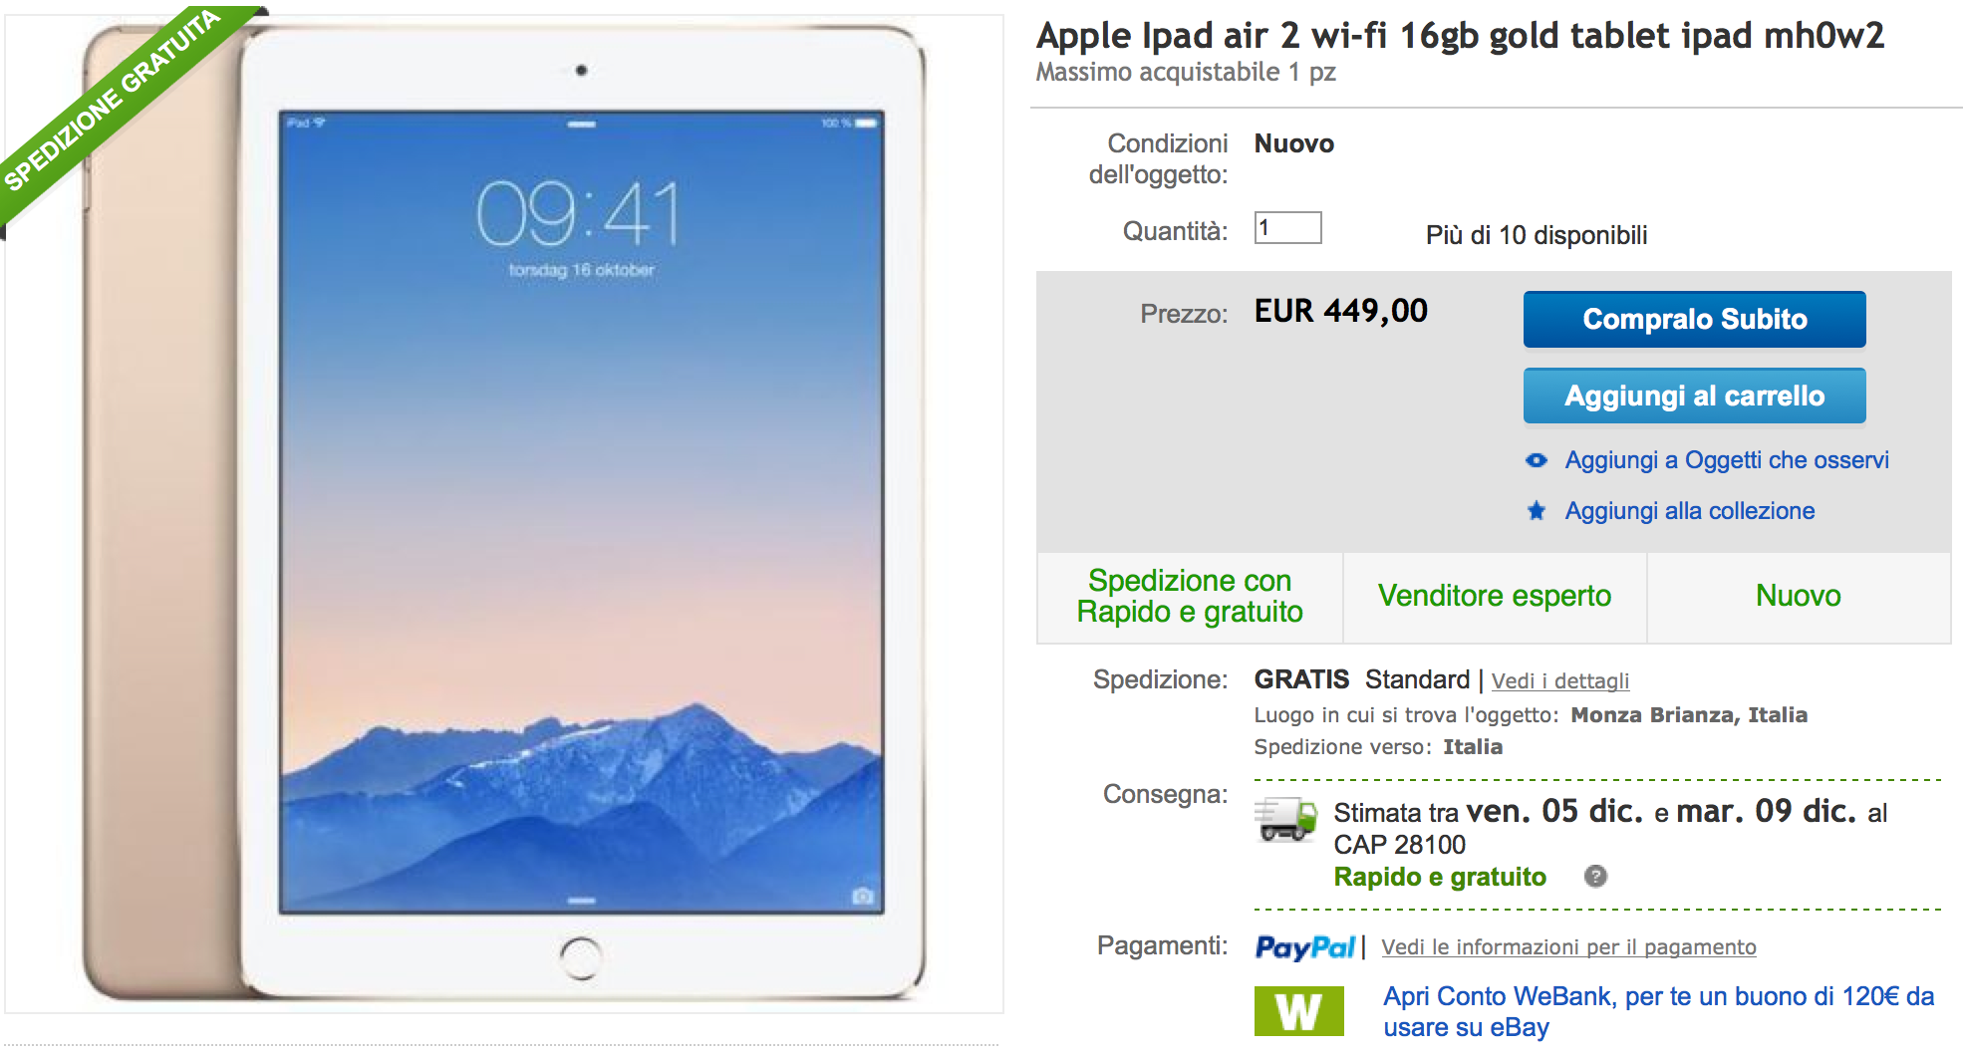Open the Rapido e gratuito help question mark
The image size is (1963, 1058).
(1595, 877)
